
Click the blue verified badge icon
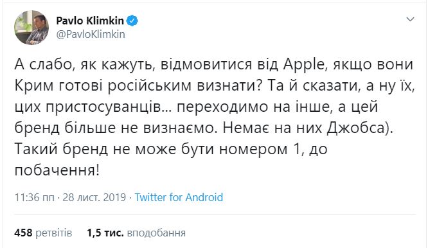coord(132,21)
